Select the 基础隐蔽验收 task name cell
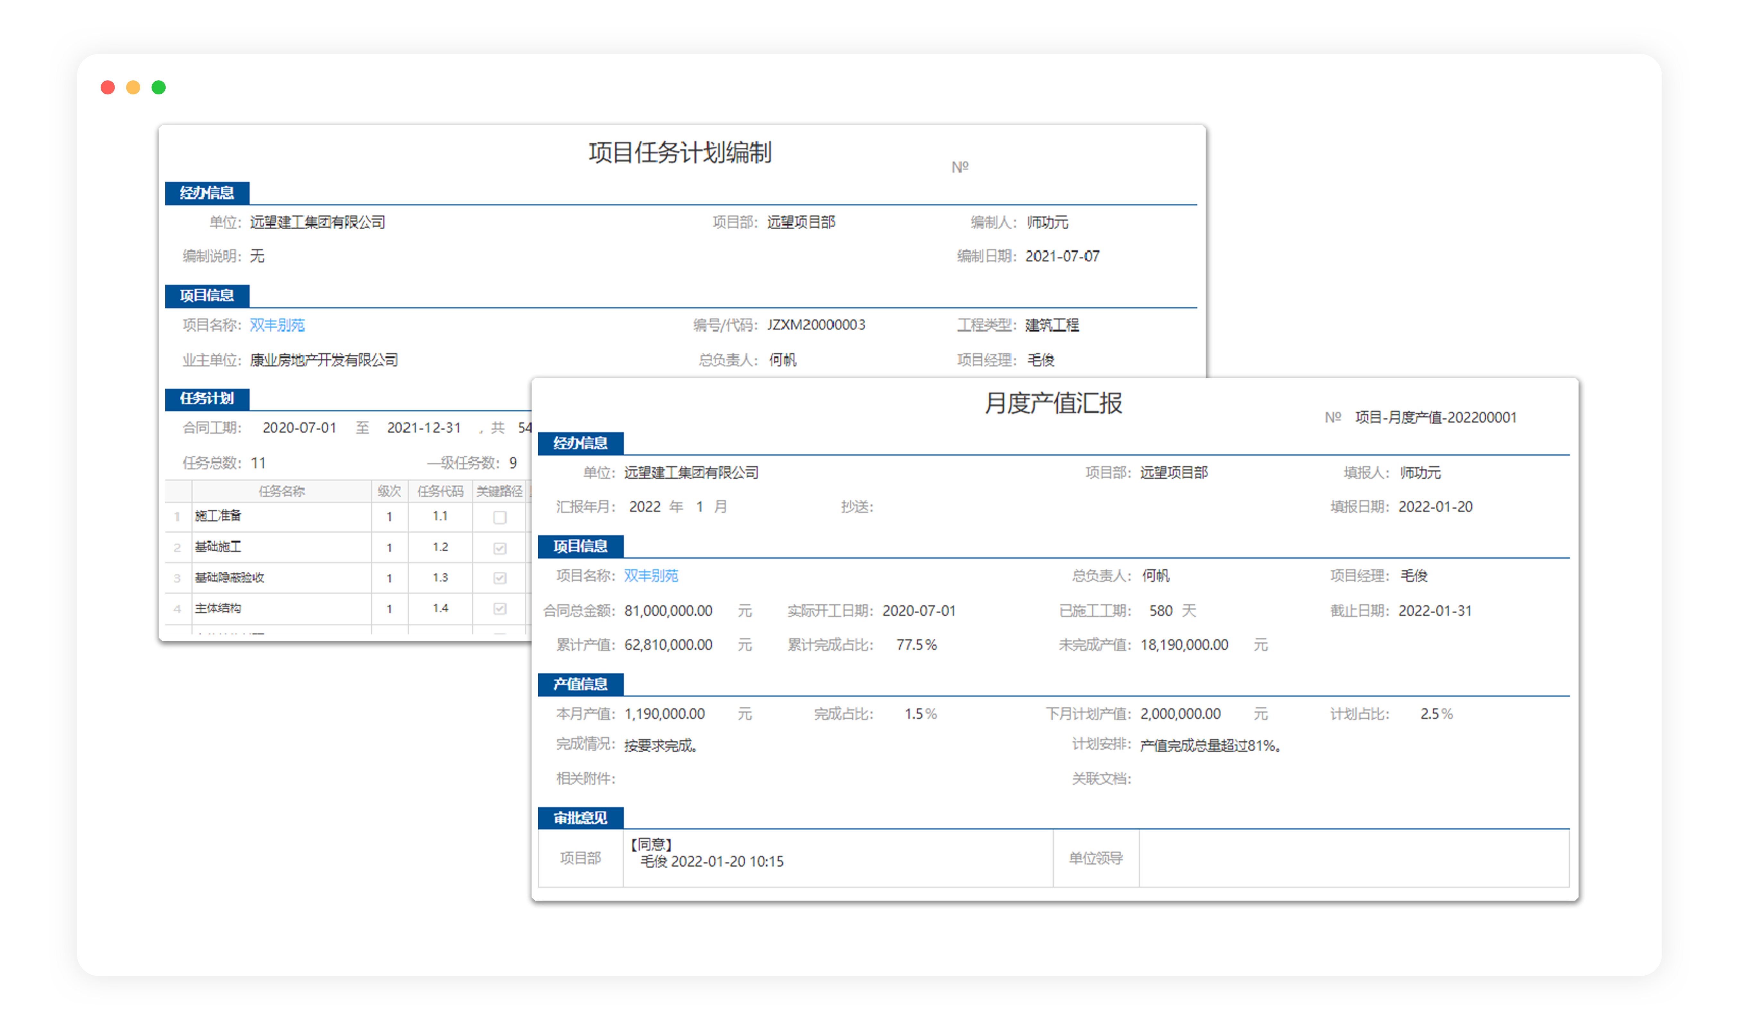Viewport: 1739px width, 1030px height. 281,578
